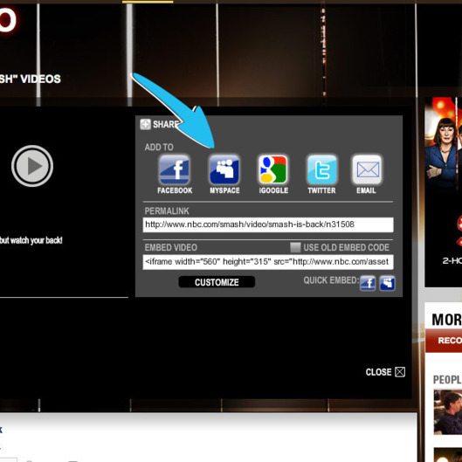Viewport: 462px width, 462px height.
Task: Share the video to Facebook
Action: point(174,170)
